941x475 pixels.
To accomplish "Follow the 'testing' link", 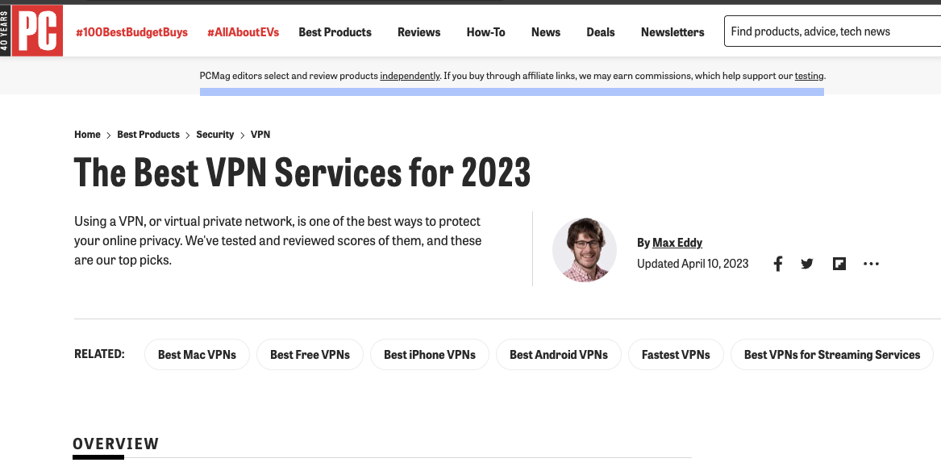I will (809, 77).
